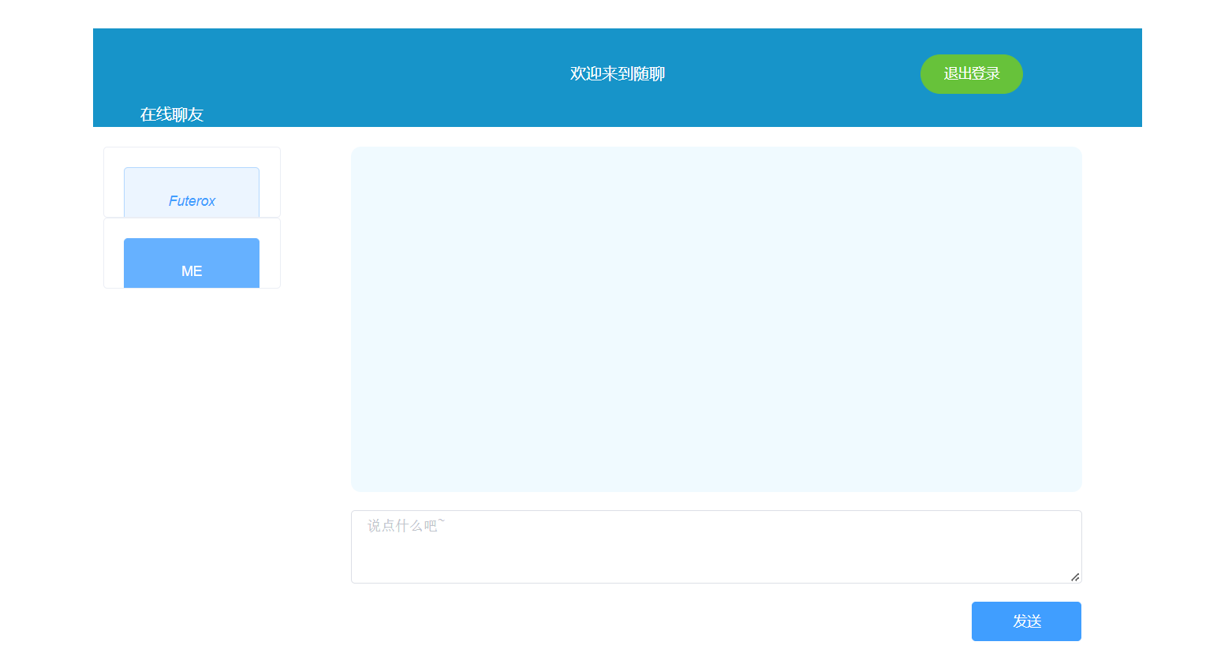This screenshot has height=664, width=1206.
Task: Send the message with the 发送 button
Action: point(1026,621)
